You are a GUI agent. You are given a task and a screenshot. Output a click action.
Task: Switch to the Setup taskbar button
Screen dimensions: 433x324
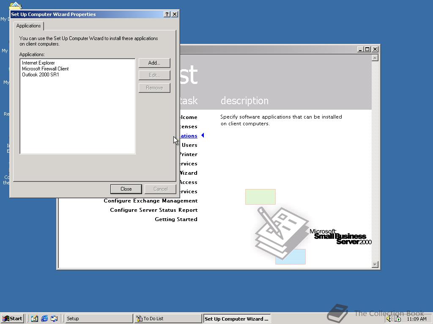tap(99, 319)
